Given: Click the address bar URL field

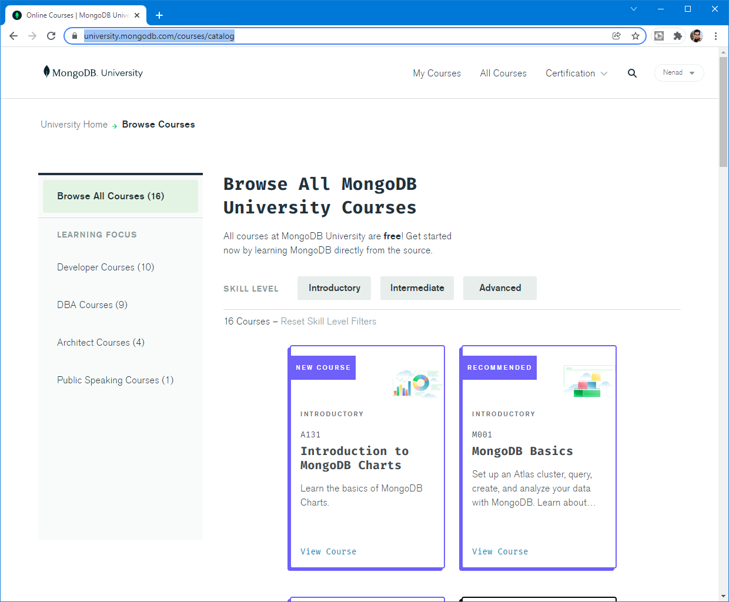Looking at the screenshot, I should [353, 36].
